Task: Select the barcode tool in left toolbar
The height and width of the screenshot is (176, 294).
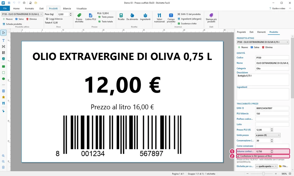Action: pyautogui.click(x=3, y=46)
